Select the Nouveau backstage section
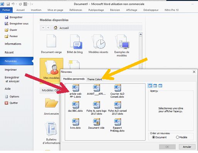Viewport: 198px width, 153px height. (x=17, y=61)
